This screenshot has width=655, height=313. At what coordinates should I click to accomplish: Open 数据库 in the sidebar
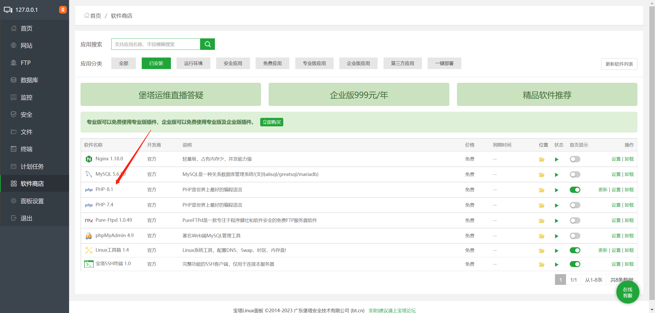(x=35, y=80)
